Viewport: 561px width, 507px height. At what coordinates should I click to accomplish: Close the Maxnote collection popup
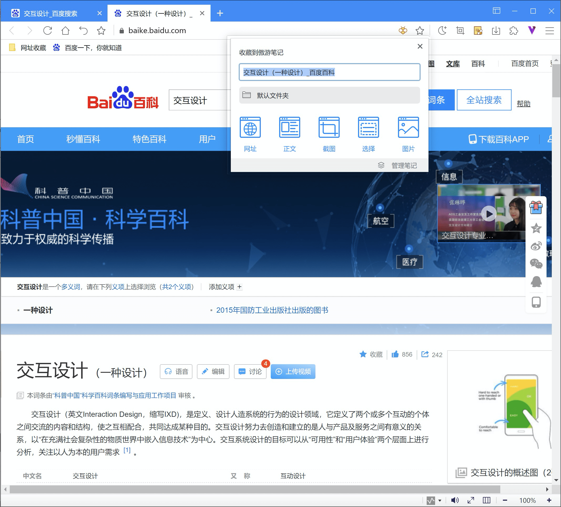420,46
